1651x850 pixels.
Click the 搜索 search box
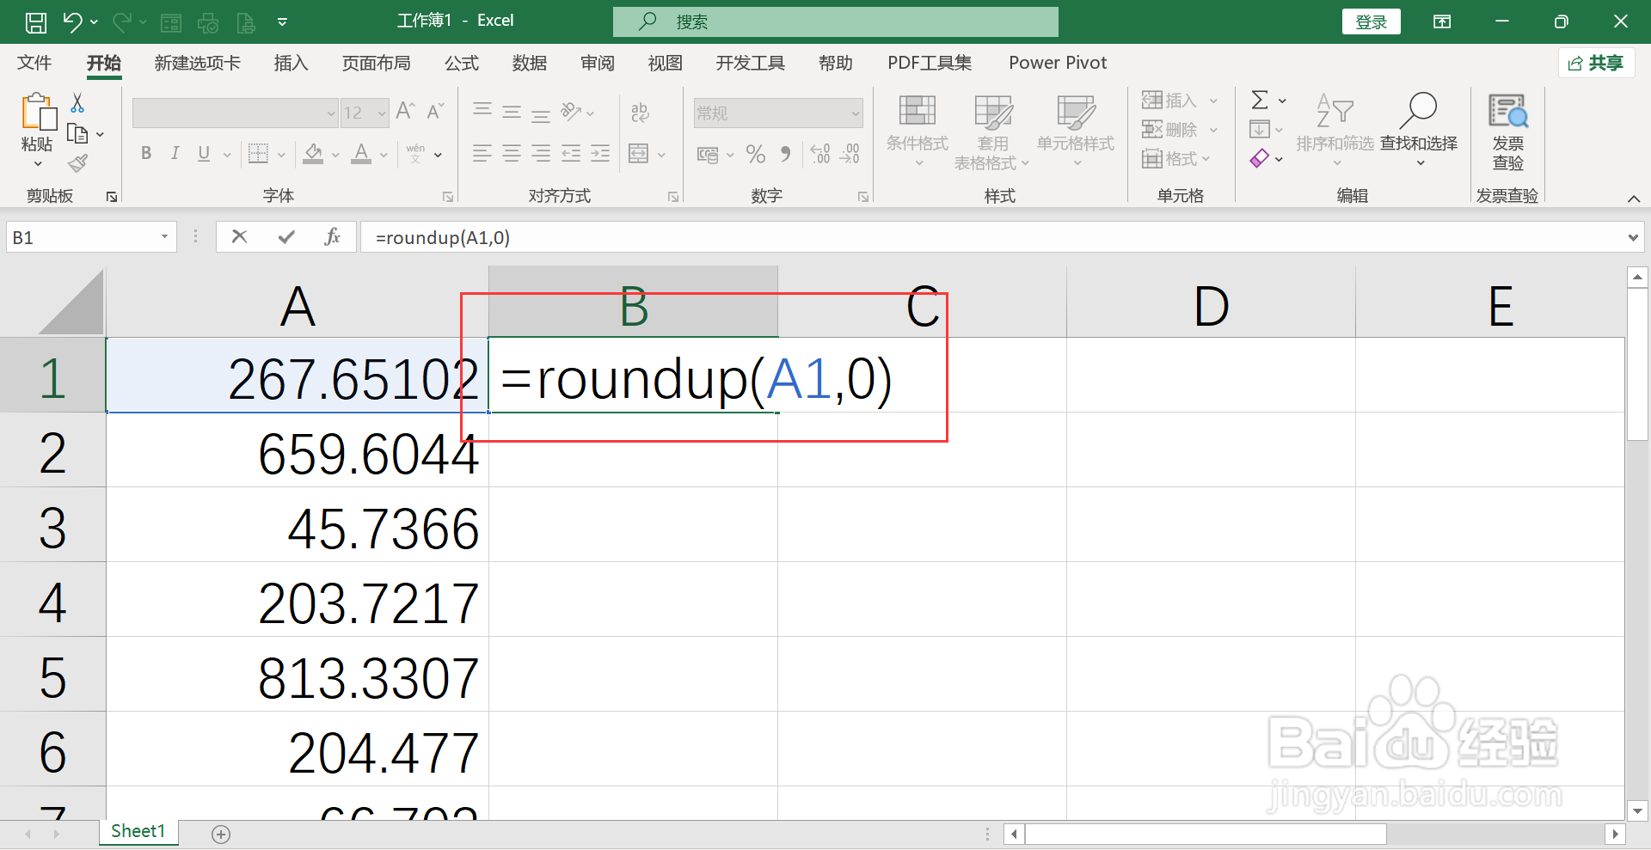[836, 21]
